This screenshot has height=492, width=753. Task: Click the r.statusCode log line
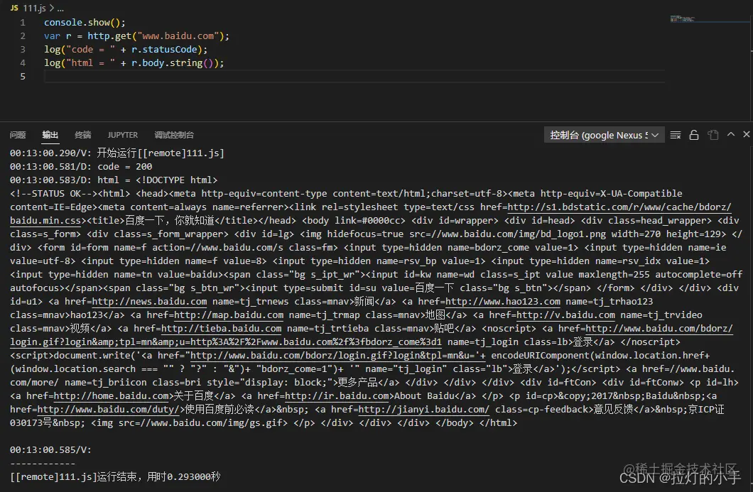(126, 50)
